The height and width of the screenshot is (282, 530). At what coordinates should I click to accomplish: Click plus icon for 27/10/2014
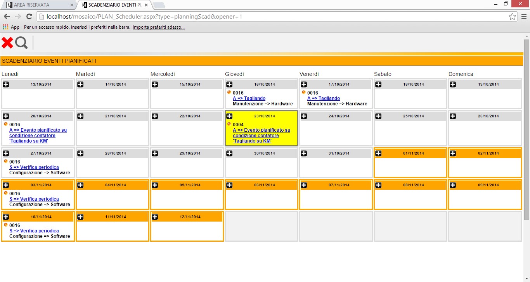point(6,153)
